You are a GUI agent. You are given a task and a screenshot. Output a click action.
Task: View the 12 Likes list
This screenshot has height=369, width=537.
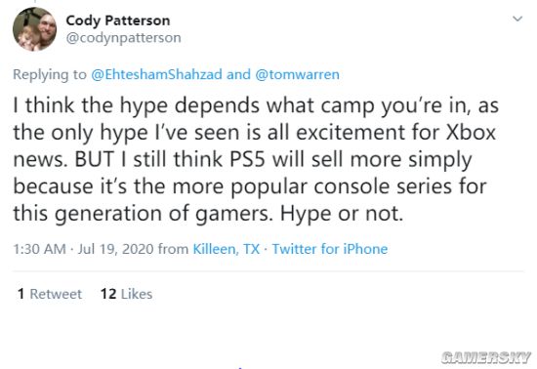point(126,294)
